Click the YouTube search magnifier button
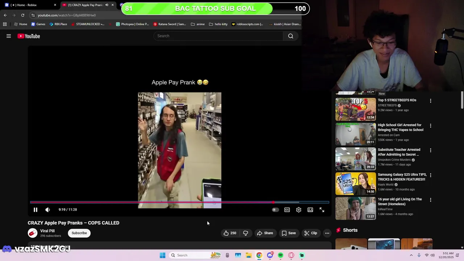This screenshot has width=464, height=261. click(290, 36)
